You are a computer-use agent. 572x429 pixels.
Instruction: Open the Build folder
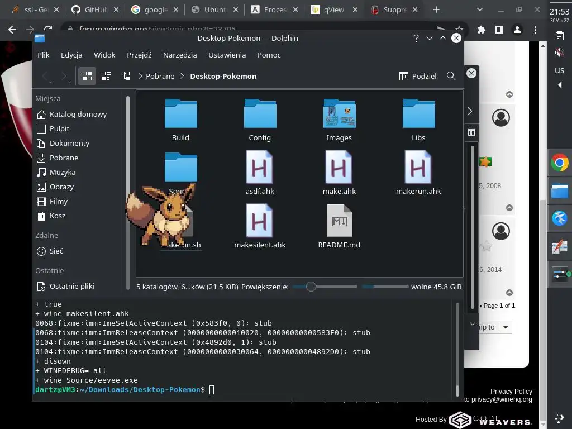click(180, 120)
